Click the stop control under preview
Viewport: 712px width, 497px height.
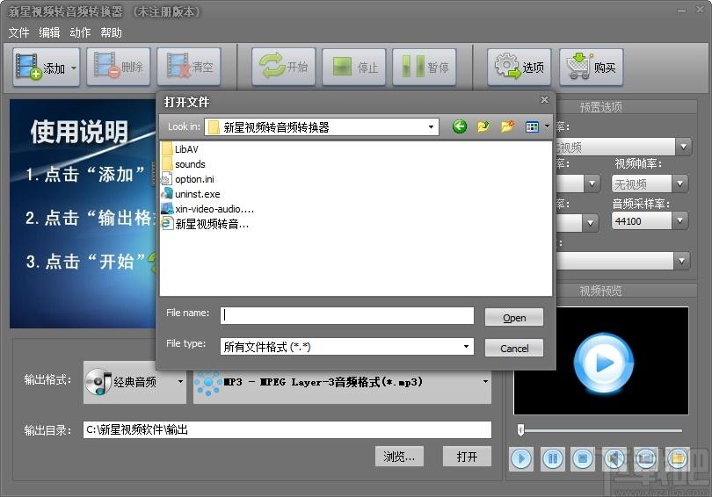point(583,459)
